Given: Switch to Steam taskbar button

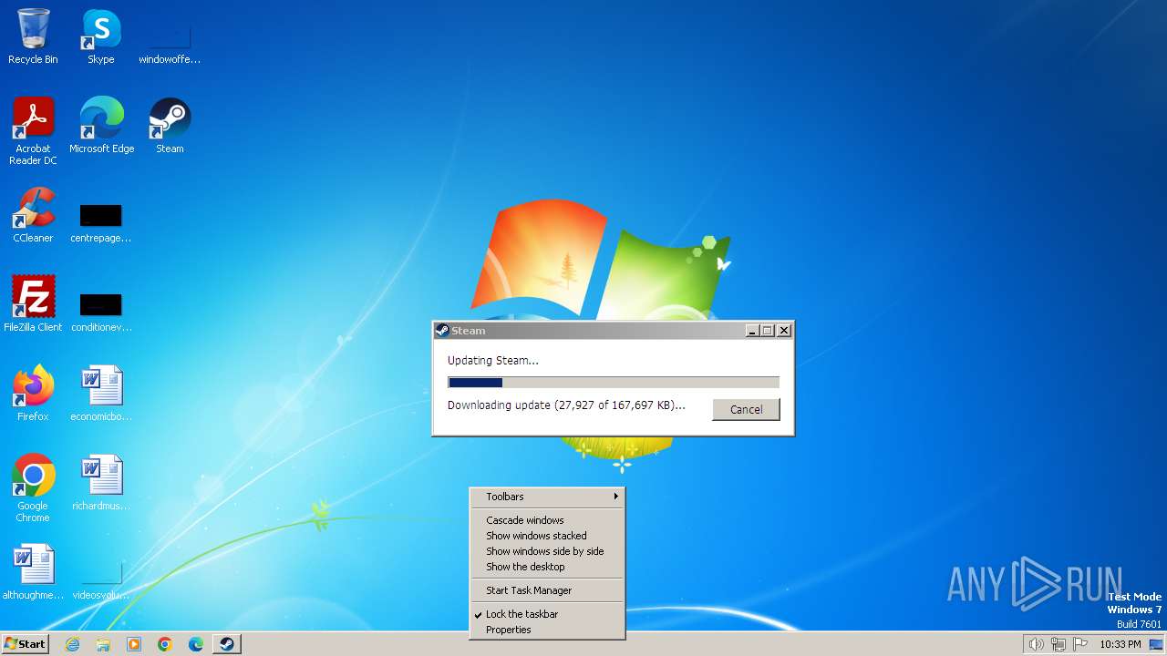Looking at the screenshot, I should pos(227,644).
